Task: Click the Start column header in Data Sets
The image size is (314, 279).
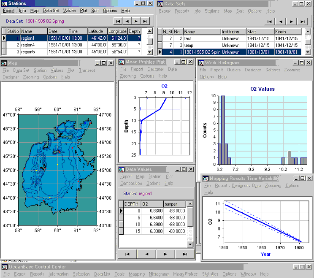Action: pyautogui.click(x=260, y=32)
